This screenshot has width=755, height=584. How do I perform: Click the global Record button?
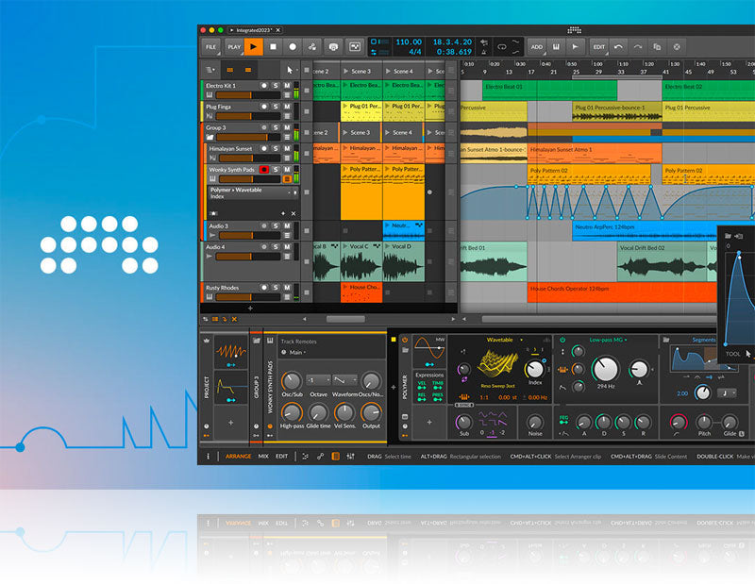point(293,46)
